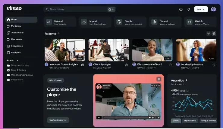Click the preview player progress bar
The image size is (223, 129).
tap(125, 118)
